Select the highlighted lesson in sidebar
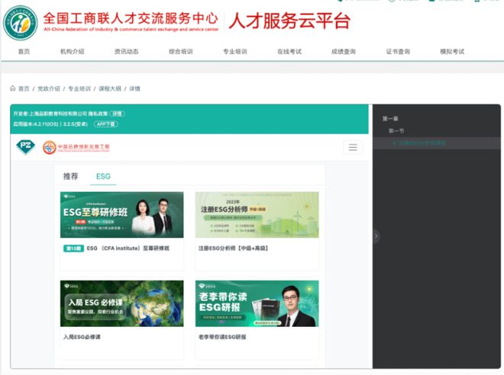This screenshot has width=504, height=375. (419, 143)
